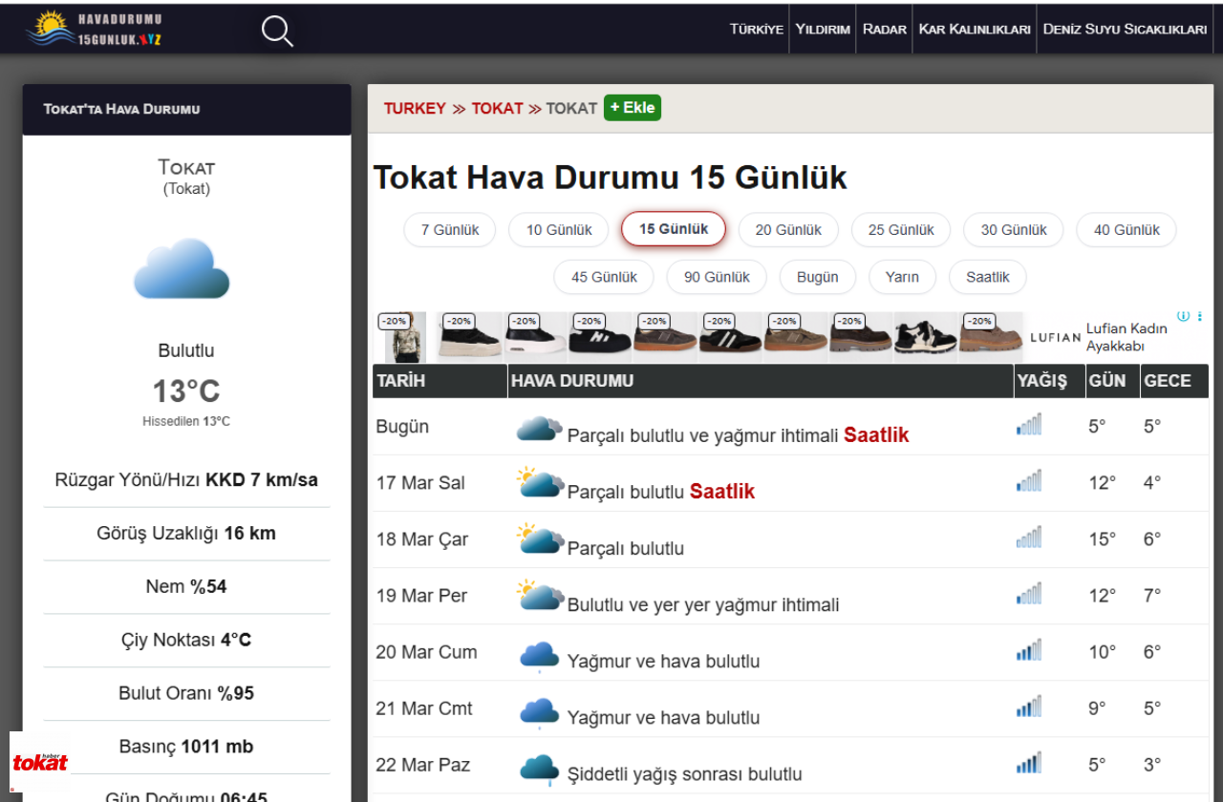1223x802 pixels.
Task: Click the TARİH column header
Action: pyautogui.click(x=440, y=381)
